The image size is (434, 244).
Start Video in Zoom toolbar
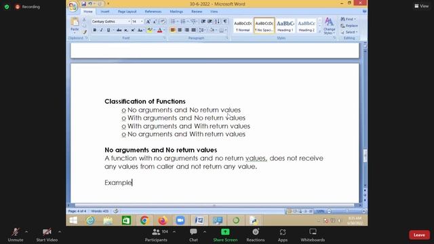point(47,235)
